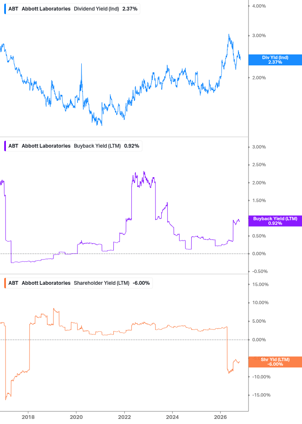Image resolution: width=302 pixels, height=424 pixels.
Task: Select the purple Buyback Yield 0.92% tag
Action: click(x=275, y=221)
